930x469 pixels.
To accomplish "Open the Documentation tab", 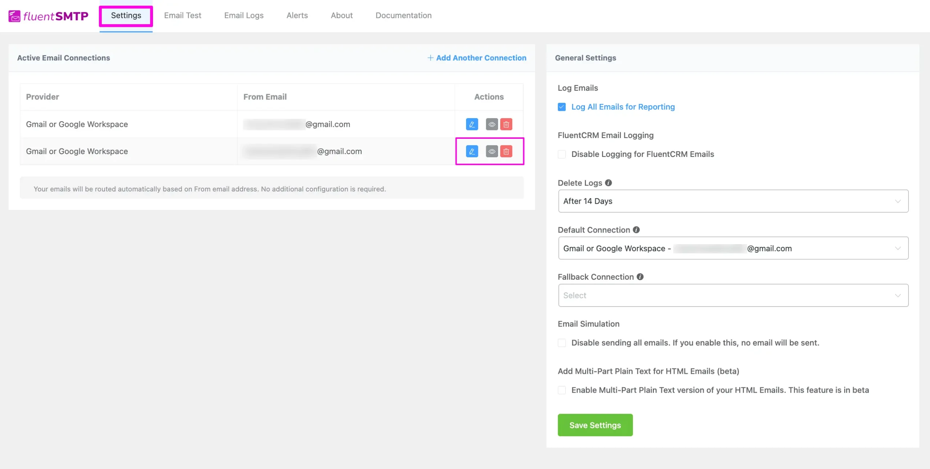I will pos(403,16).
